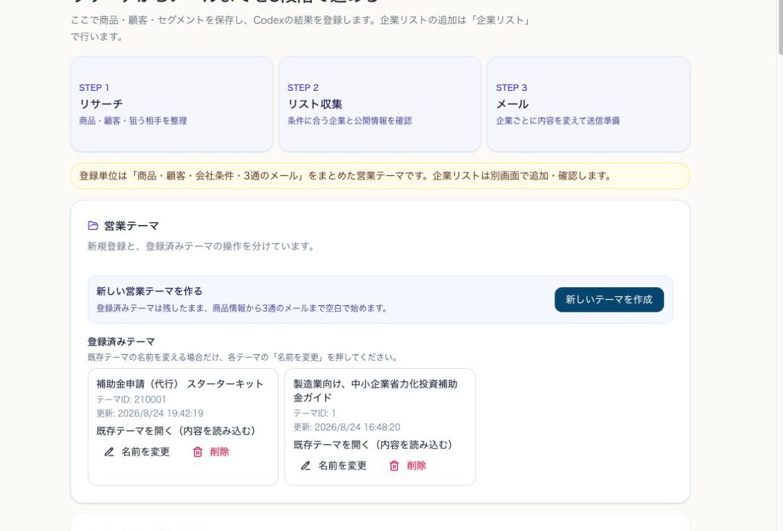Click 登録済みテーマは残したまま description text
Image resolution: width=783 pixels, height=531 pixels.
pos(242,308)
